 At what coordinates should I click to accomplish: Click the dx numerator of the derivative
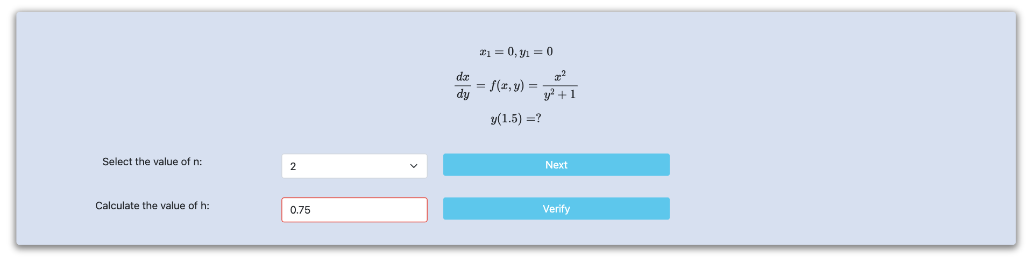point(463,77)
